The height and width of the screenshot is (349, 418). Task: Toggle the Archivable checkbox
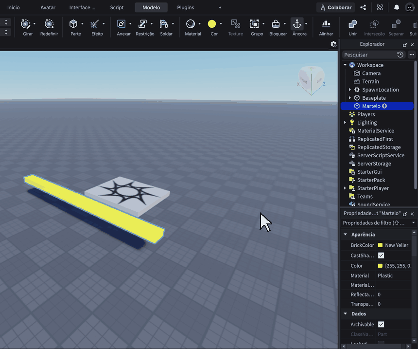pyautogui.click(x=381, y=325)
